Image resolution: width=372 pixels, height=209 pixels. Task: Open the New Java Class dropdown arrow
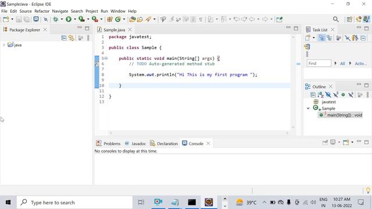[x=124, y=19]
